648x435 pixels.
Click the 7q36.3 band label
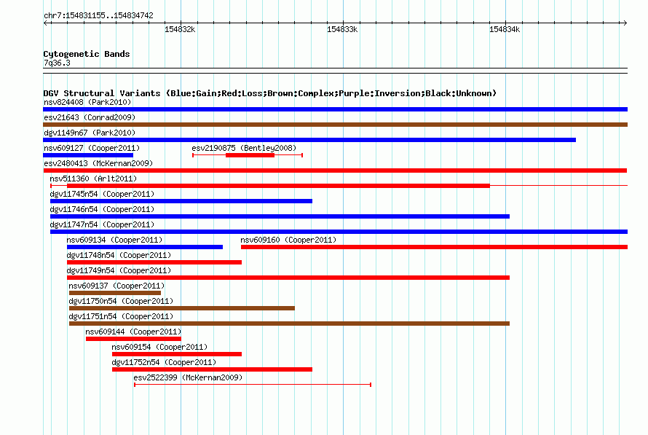click(57, 63)
